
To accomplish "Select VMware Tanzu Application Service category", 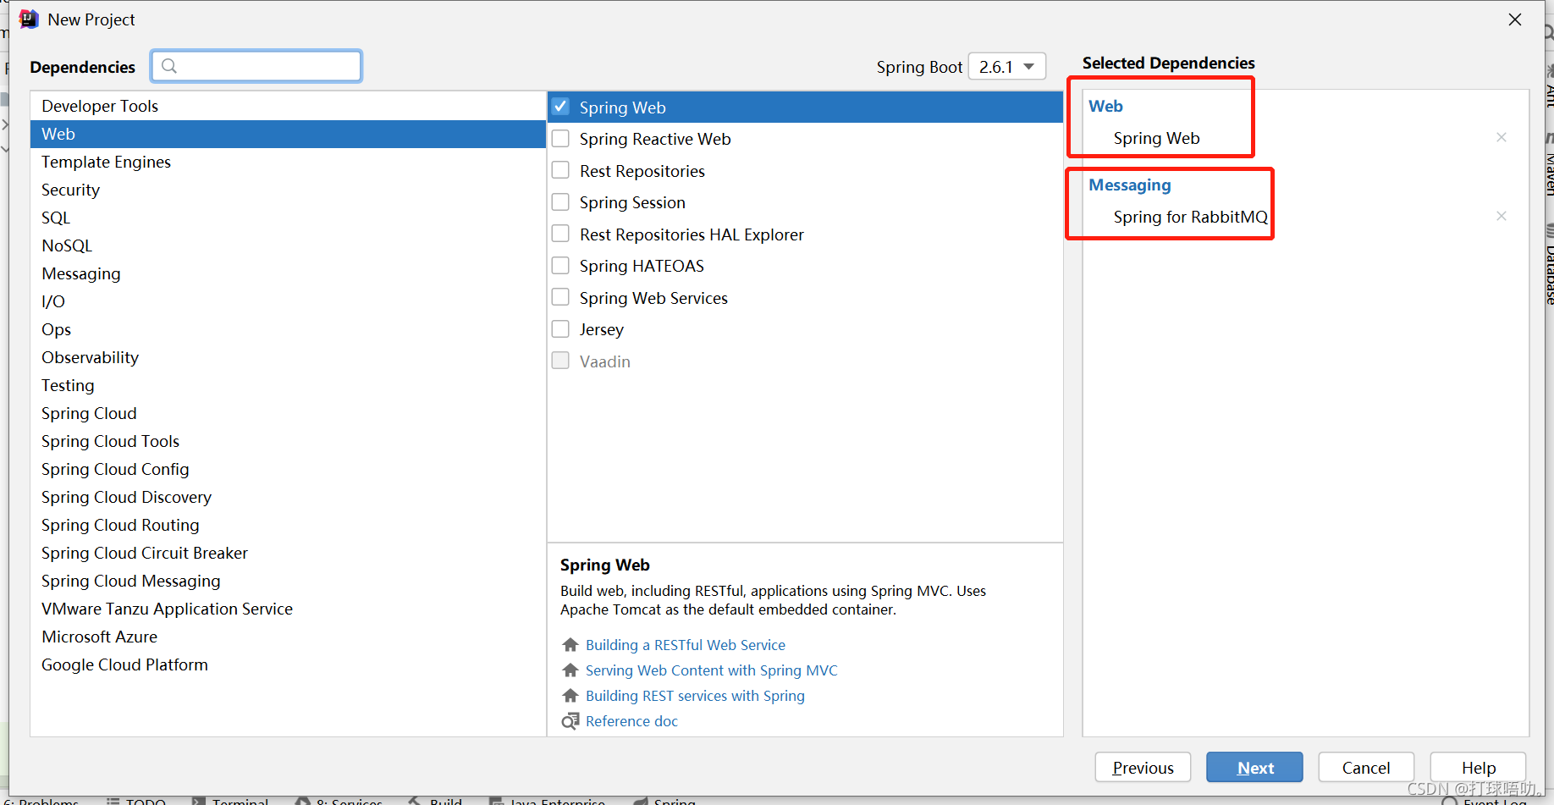I will 288,609.
